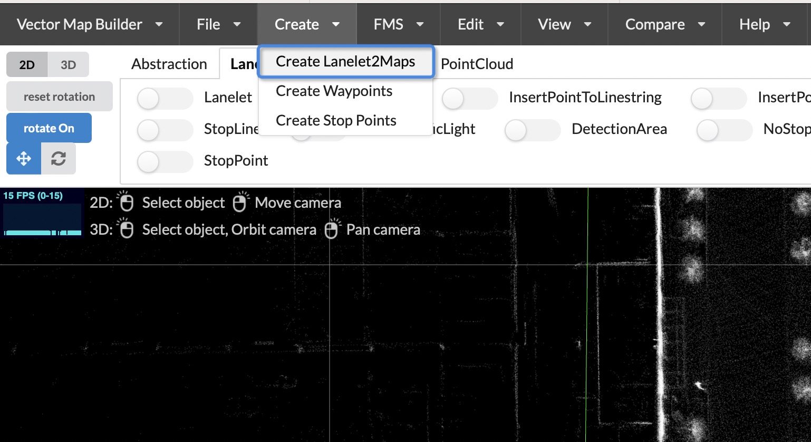Open the Compare dropdown menu
The width and height of the screenshot is (811, 442).
click(x=665, y=24)
